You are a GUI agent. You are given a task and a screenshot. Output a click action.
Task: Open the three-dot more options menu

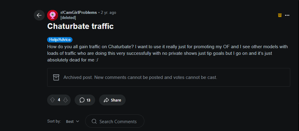click(287, 15)
